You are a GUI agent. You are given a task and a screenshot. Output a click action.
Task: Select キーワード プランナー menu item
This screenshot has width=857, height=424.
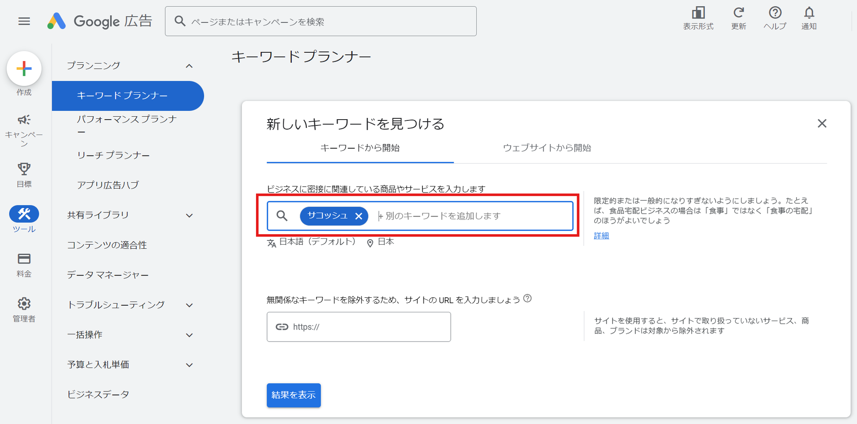click(128, 96)
